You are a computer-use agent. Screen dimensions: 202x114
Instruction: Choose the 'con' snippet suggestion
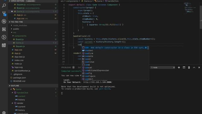[115, 48]
